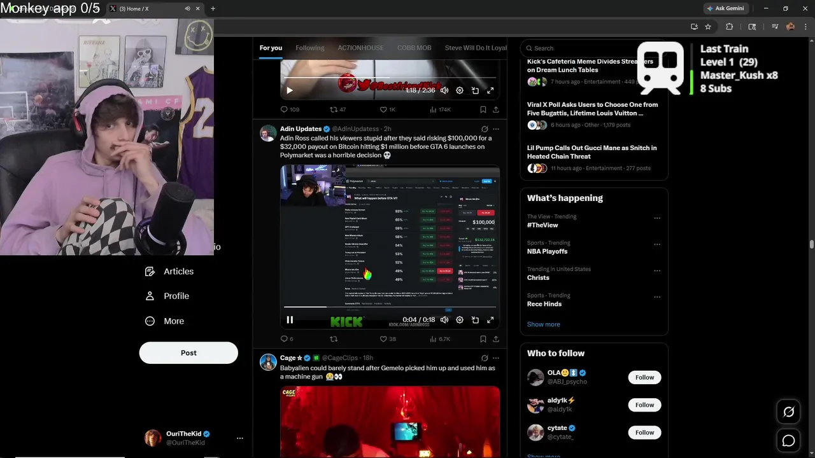Viewport: 815px width, 458px height.
Task: Follow the aldy1k account
Action: pos(644,405)
